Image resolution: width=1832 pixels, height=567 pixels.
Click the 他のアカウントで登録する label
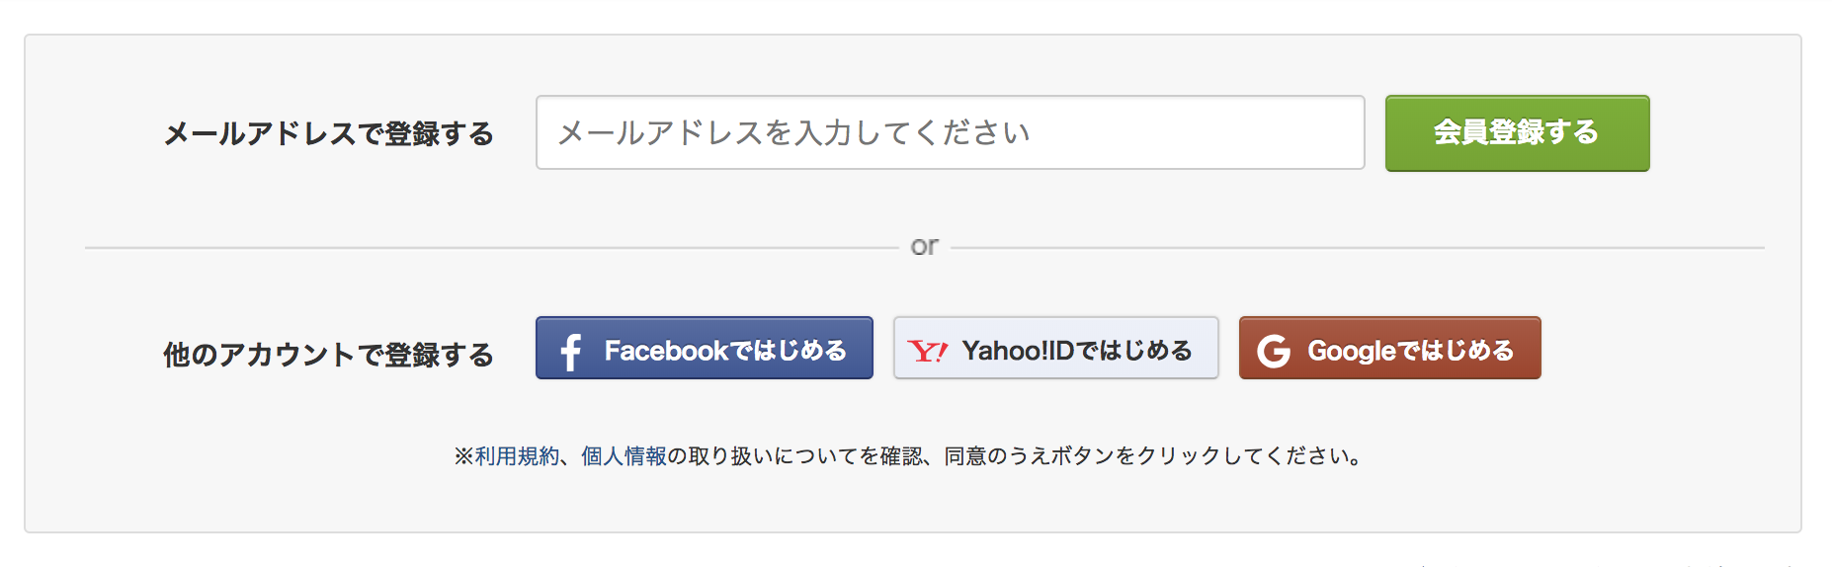point(328,355)
